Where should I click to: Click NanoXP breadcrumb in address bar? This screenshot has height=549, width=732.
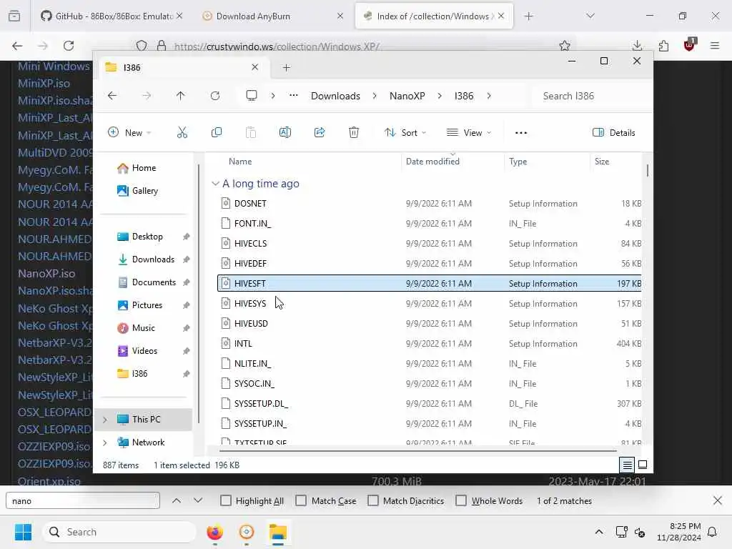[x=407, y=96]
